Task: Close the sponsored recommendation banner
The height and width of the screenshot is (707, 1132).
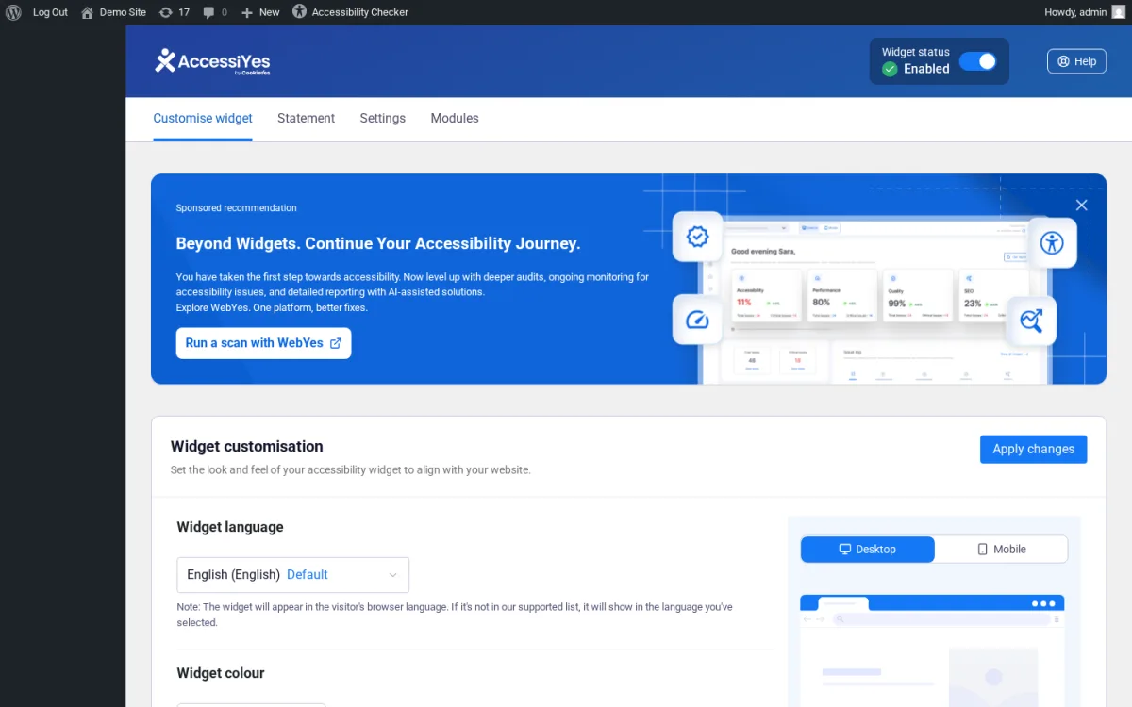Action: click(x=1082, y=205)
